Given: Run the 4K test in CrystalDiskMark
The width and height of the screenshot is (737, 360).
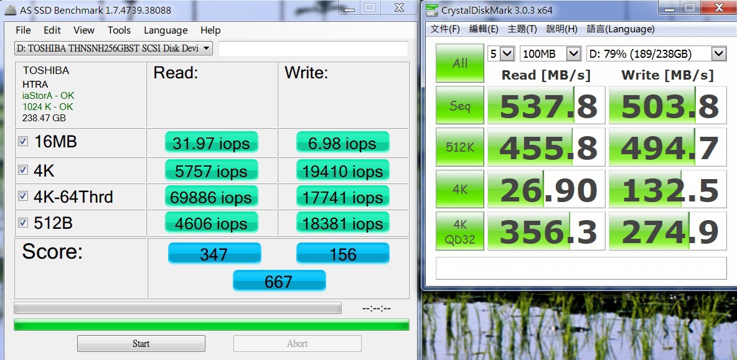Looking at the screenshot, I should [459, 188].
